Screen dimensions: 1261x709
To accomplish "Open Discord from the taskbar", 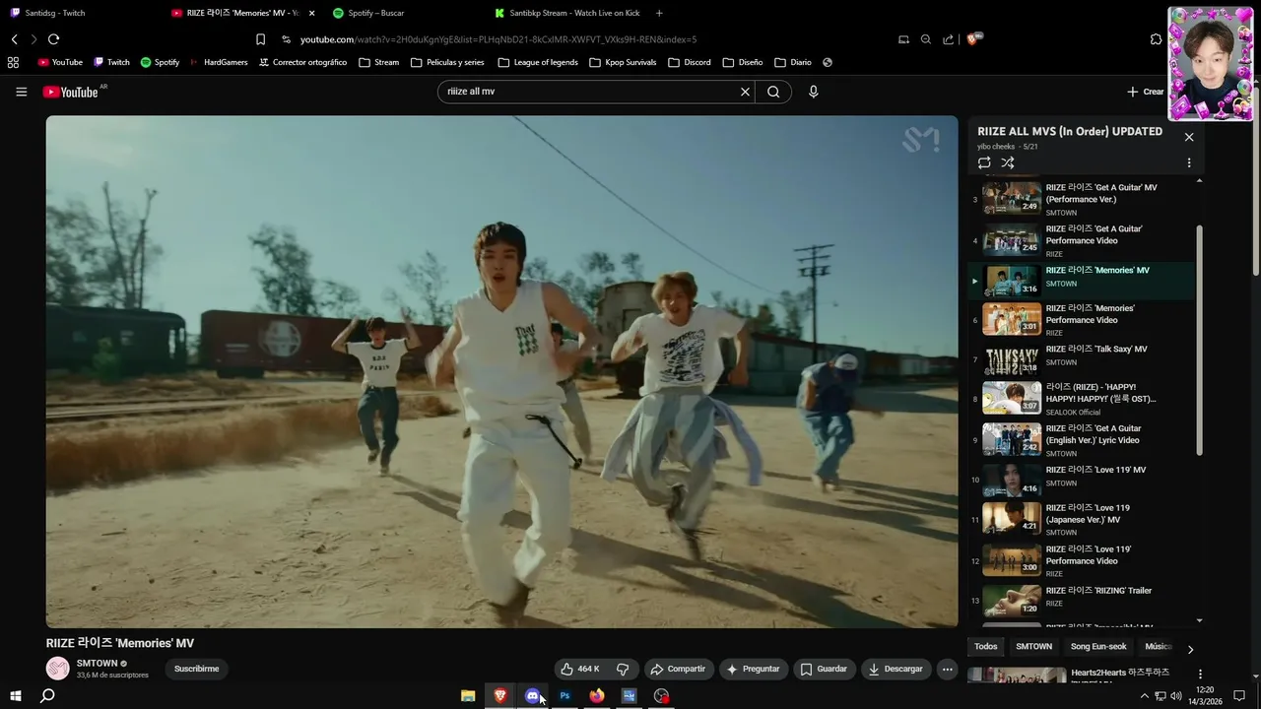I will pyautogui.click(x=533, y=696).
